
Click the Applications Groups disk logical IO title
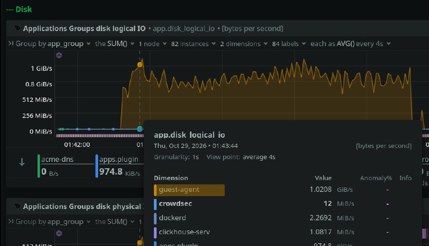[x=84, y=28]
